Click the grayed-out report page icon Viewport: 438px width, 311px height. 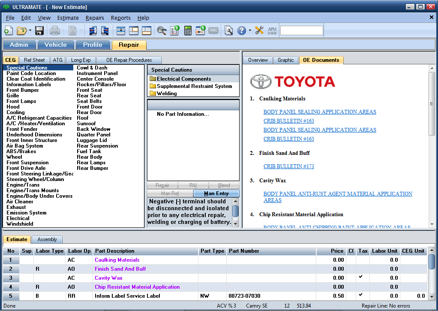tap(72, 30)
